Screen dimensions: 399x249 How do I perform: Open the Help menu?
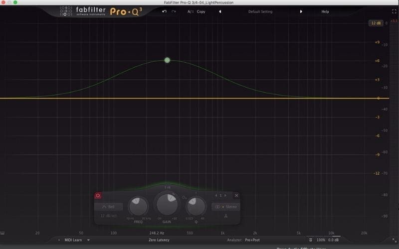pyautogui.click(x=325, y=11)
